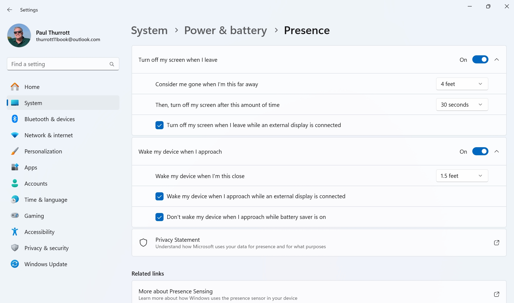This screenshot has height=303, width=514.
Task: Click the Personalization paintbrush icon
Action: point(15,151)
